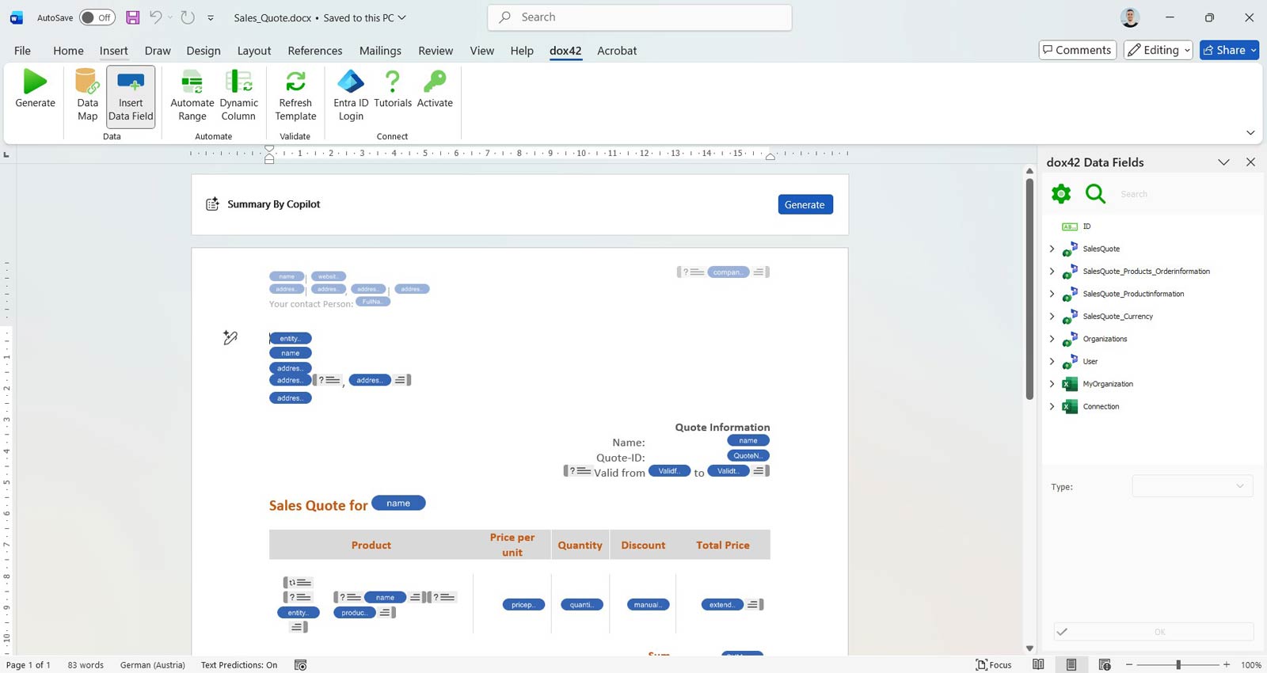1267x673 pixels.
Task: Adjust the zoom slider handle
Action: tap(1178, 665)
